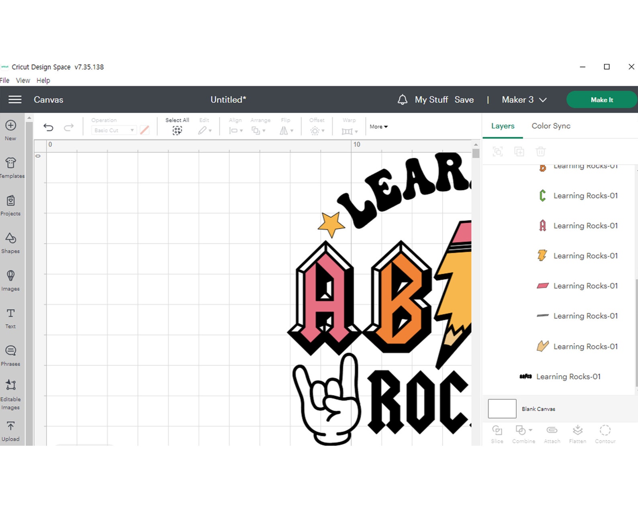Click the rock hand graphic on canvas

click(x=327, y=400)
